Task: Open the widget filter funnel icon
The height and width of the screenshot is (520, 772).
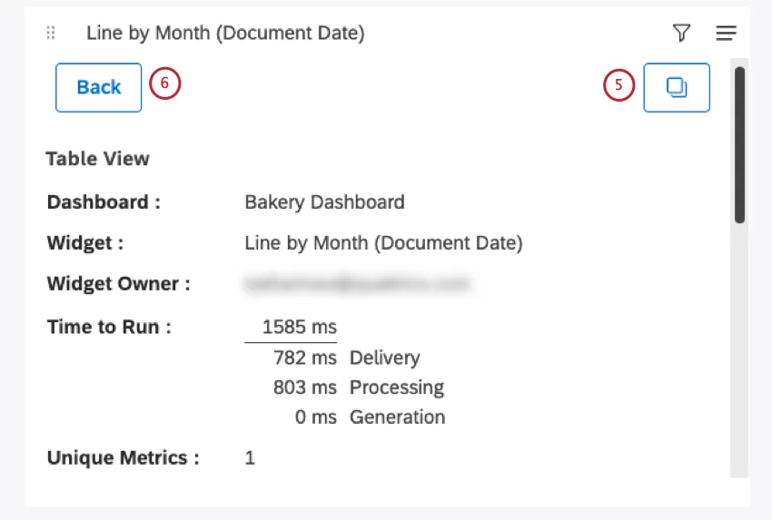Action: (x=681, y=34)
